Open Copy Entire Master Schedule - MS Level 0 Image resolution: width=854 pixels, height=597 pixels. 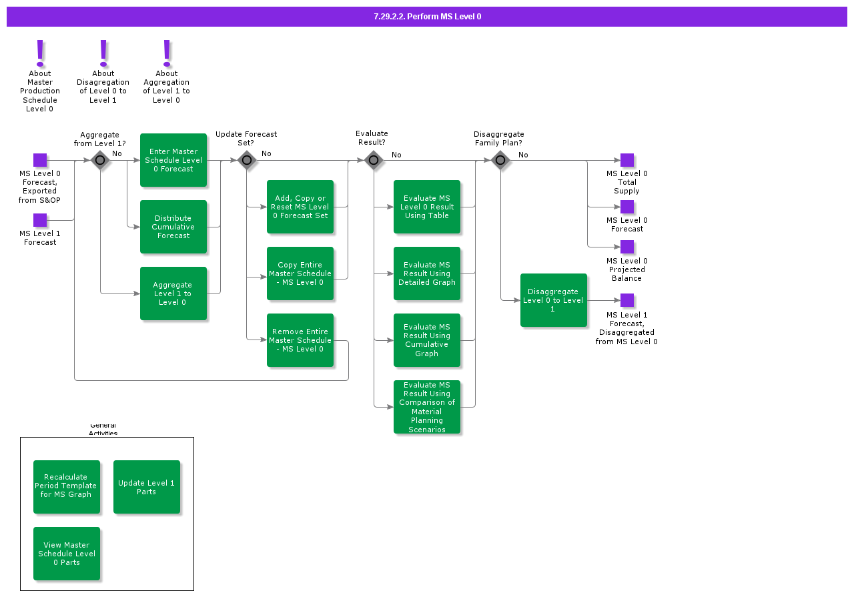[x=300, y=273]
